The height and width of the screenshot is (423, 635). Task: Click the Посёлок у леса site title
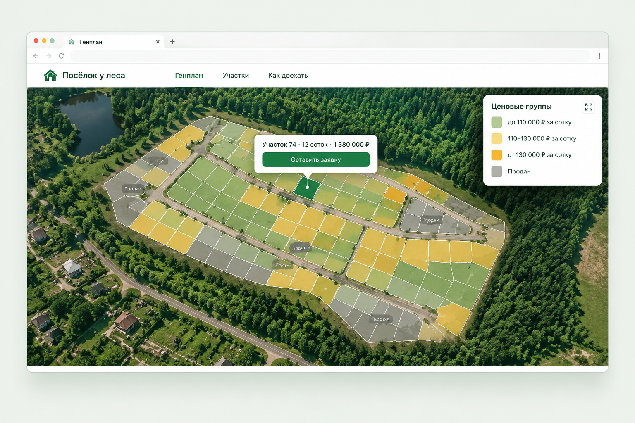click(x=93, y=76)
